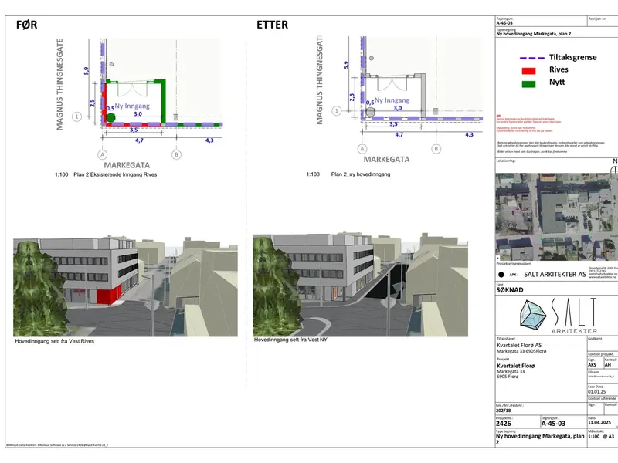Image resolution: width=618 pixels, height=463 pixels.
Task: Select caption 'Hovedinngang sett fra Vest Rives'
Action: pos(54,341)
